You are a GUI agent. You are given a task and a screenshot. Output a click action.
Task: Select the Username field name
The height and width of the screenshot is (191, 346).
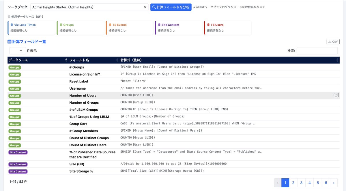77,88
